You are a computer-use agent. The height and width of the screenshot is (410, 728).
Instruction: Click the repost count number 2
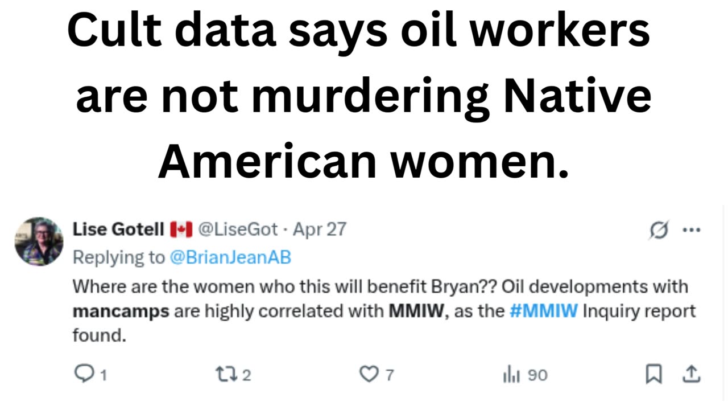[246, 375]
